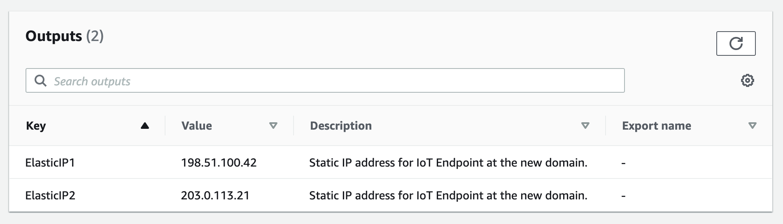This screenshot has height=224, width=783.
Task: Click the 203.0.113.21 value
Action: click(215, 195)
